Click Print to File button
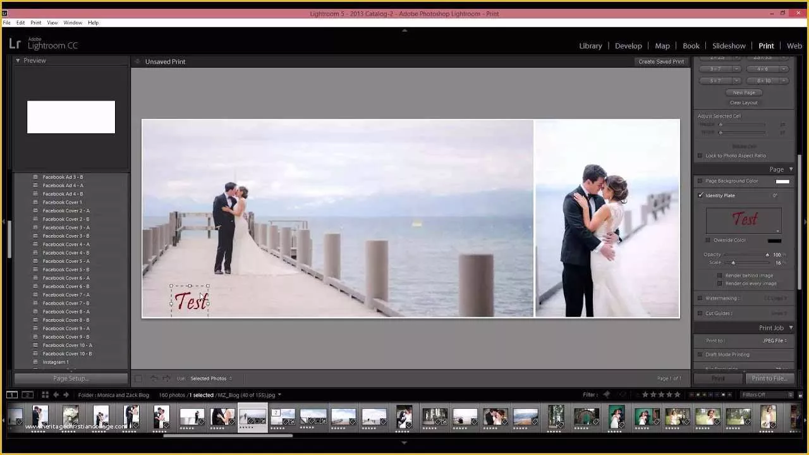809x455 pixels. pyautogui.click(x=769, y=379)
